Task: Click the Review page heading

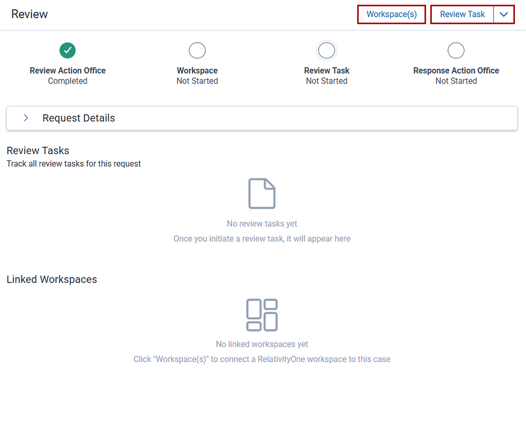Action: pyautogui.click(x=29, y=14)
